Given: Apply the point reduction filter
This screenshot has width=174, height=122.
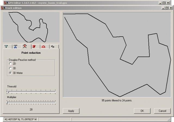Looking at the screenshot, I should click(71, 111).
